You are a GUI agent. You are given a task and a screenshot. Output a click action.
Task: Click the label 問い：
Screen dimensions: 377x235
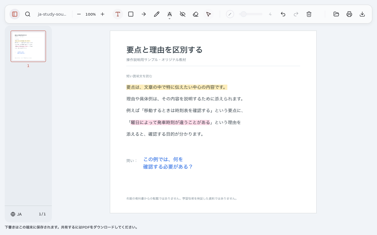pyautogui.click(x=132, y=161)
